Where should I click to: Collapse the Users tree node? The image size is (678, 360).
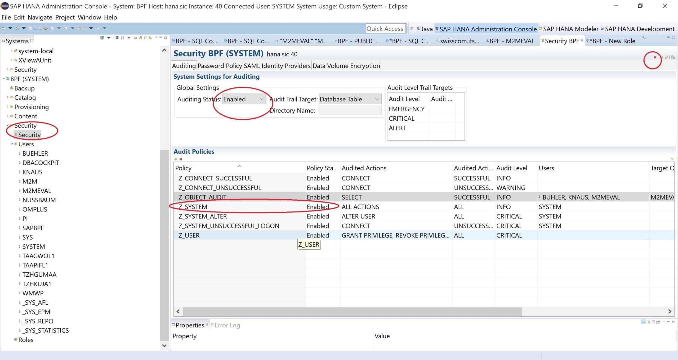pos(12,144)
